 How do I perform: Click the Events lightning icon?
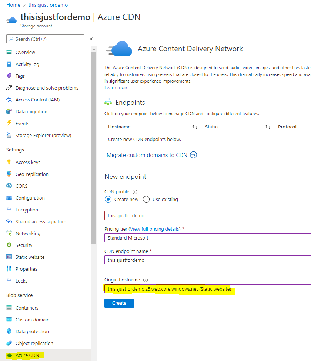9,123
